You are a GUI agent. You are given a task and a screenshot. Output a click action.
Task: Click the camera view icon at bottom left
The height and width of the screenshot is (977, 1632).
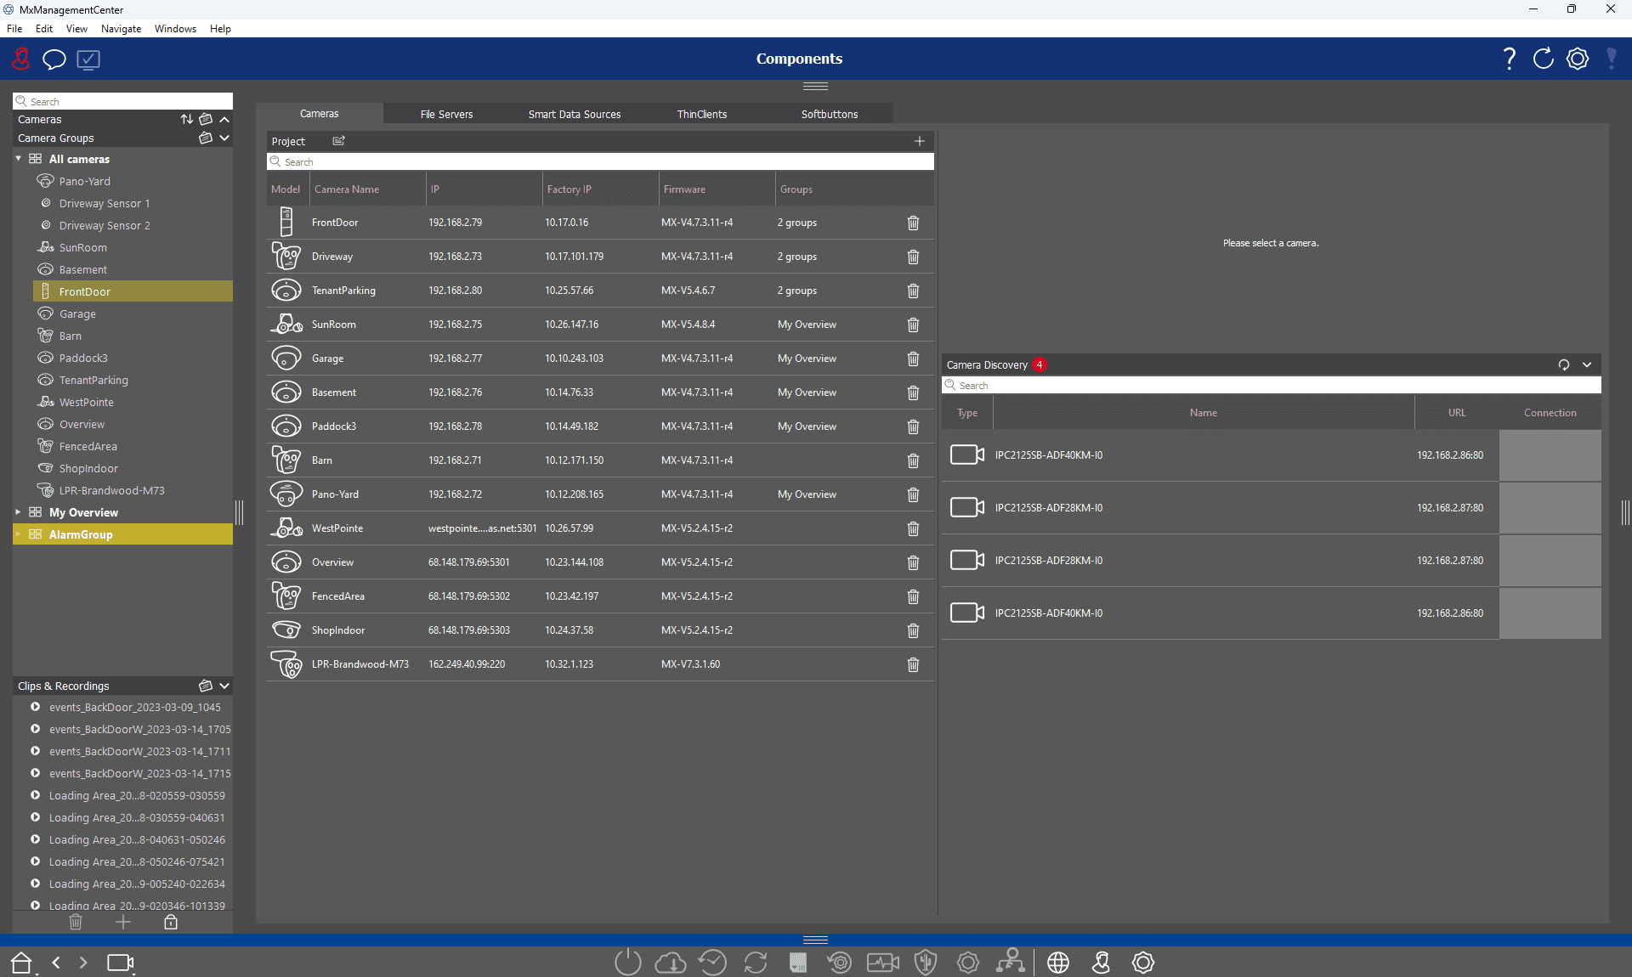coord(120,962)
